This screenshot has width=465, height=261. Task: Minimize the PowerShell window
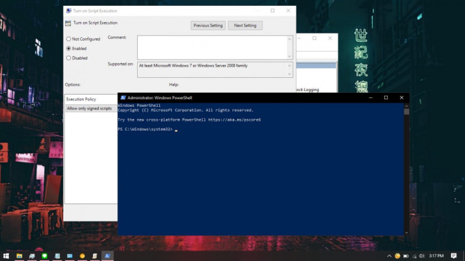371,98
